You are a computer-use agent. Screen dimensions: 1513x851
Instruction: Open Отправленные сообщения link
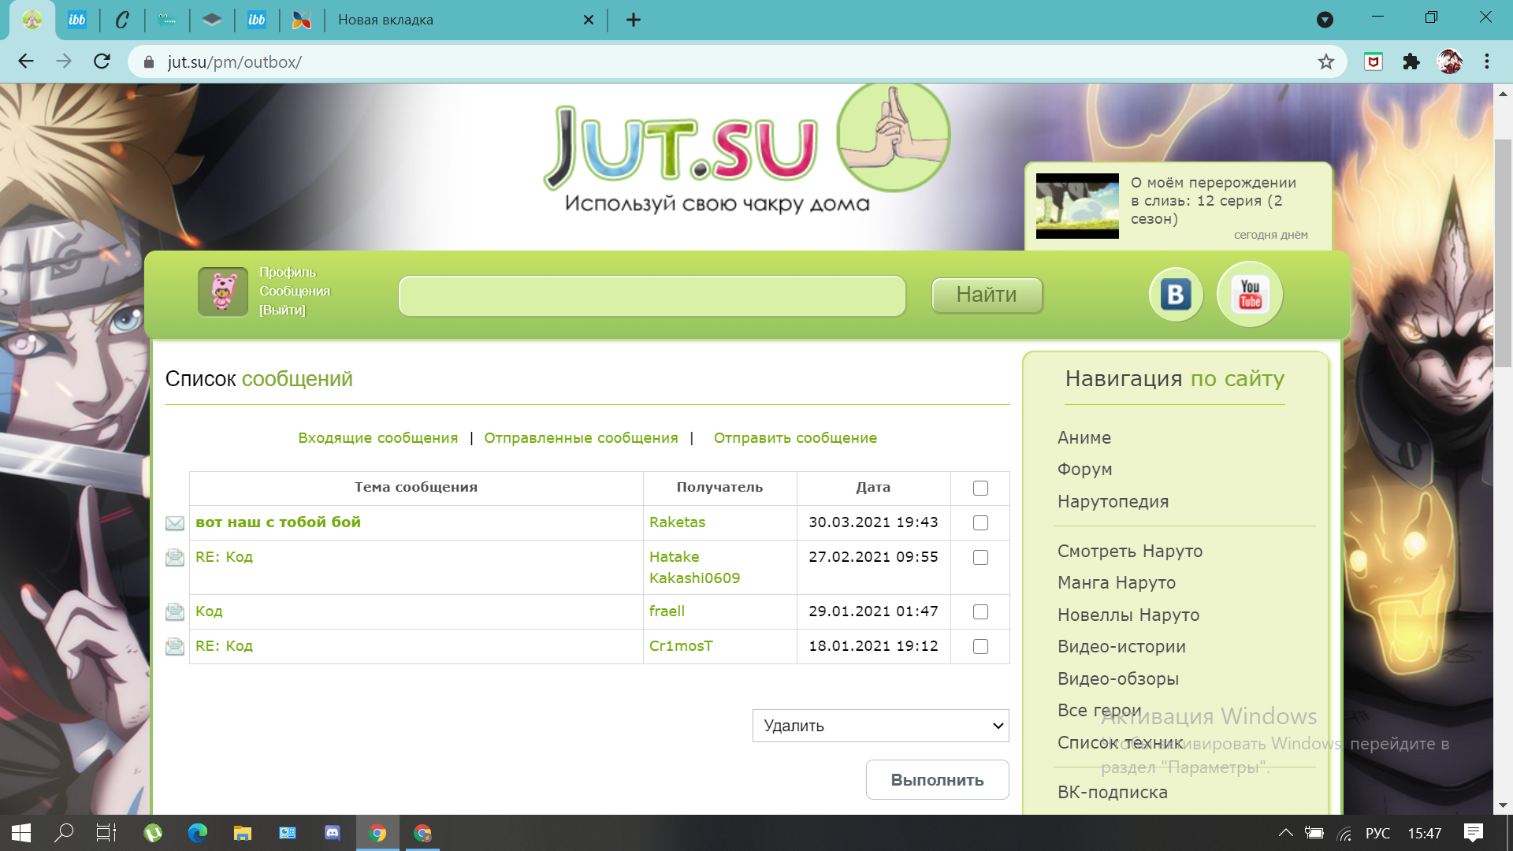pos(581,438)
